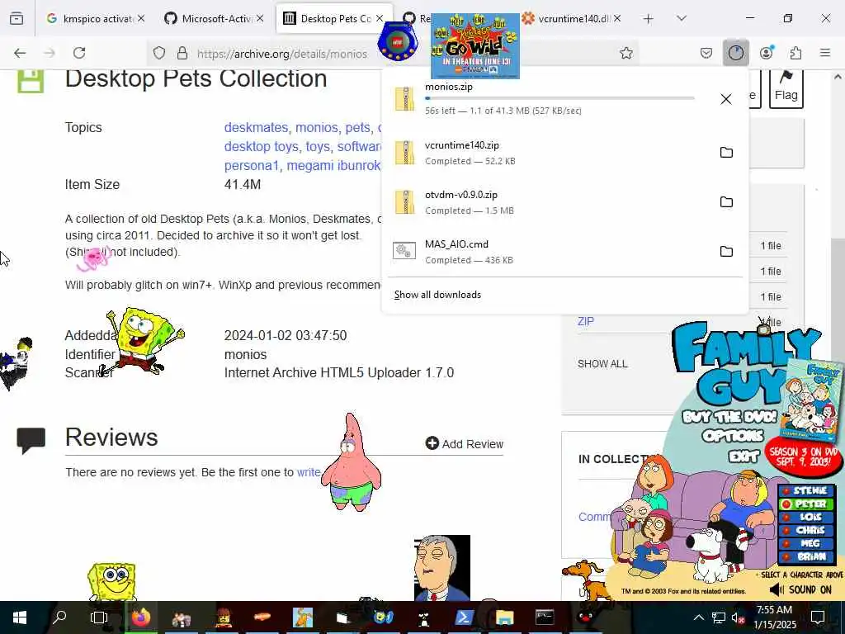Image resolution: width=845 pixels, height=634 pixels.
Task: Open the monios topic link
Action: point(318,128)
